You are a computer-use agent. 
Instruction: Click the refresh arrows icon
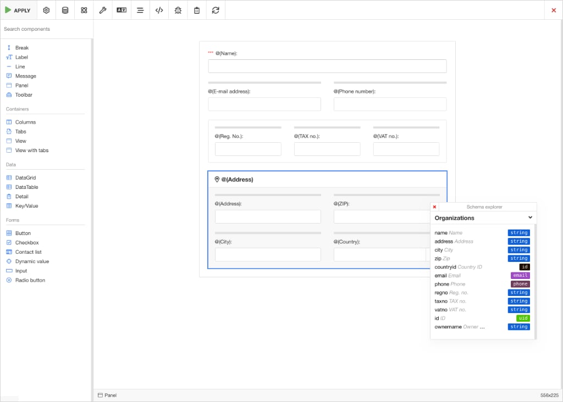(216, 10)
